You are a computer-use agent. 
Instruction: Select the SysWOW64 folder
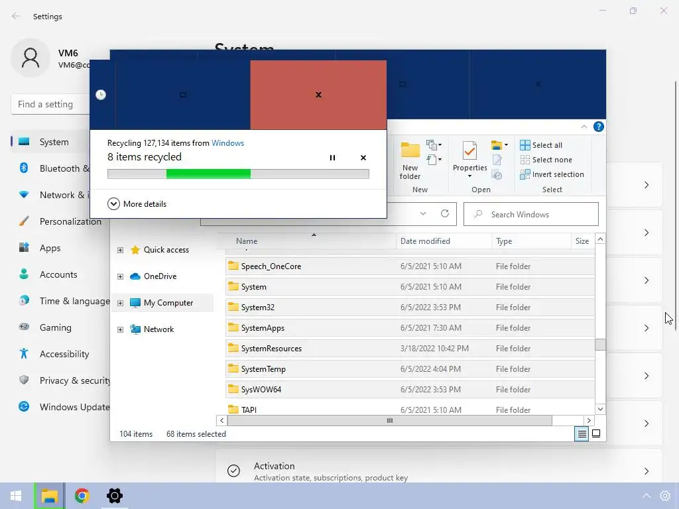pyautogui.click(x=410, y=390)
